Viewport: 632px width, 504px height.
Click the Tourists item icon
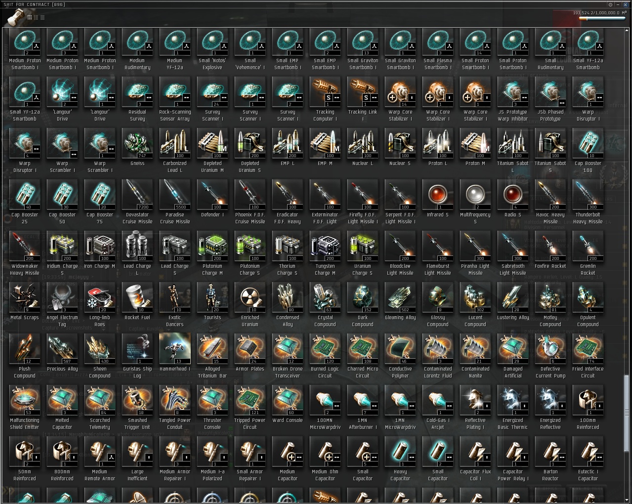(212, 298)
